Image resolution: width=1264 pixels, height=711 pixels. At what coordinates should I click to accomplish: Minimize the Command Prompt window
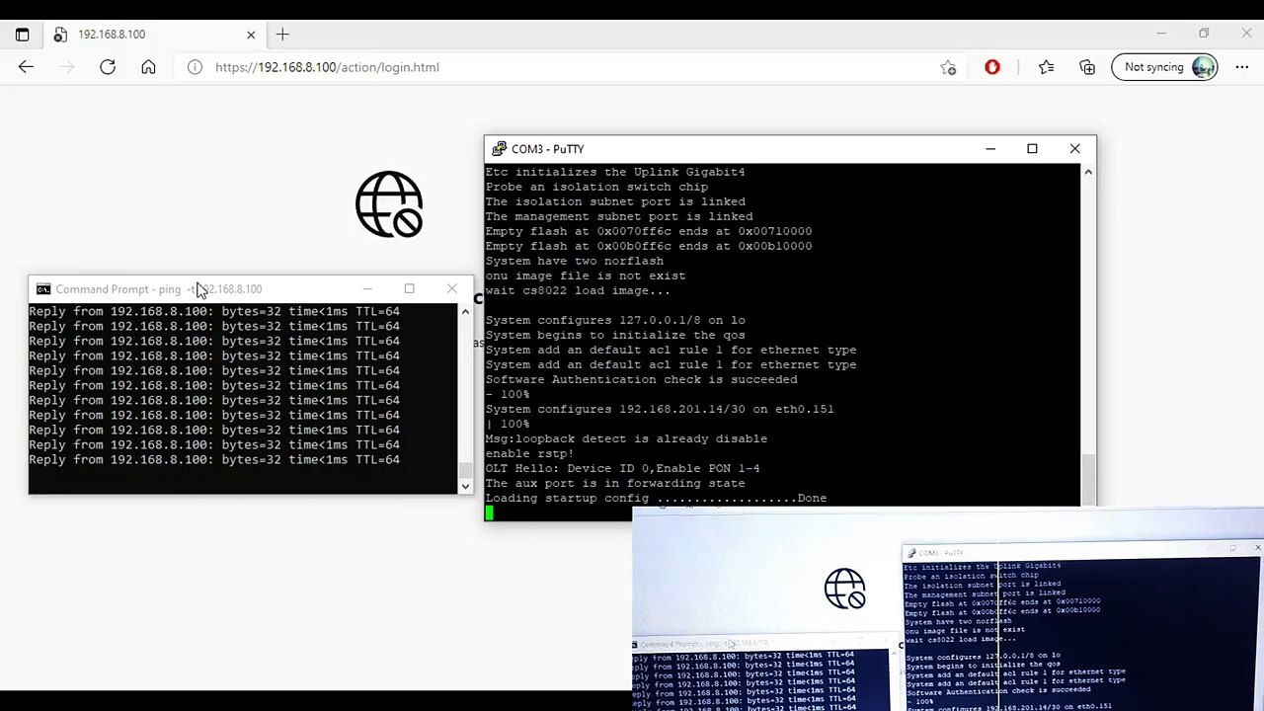(367, 288)
